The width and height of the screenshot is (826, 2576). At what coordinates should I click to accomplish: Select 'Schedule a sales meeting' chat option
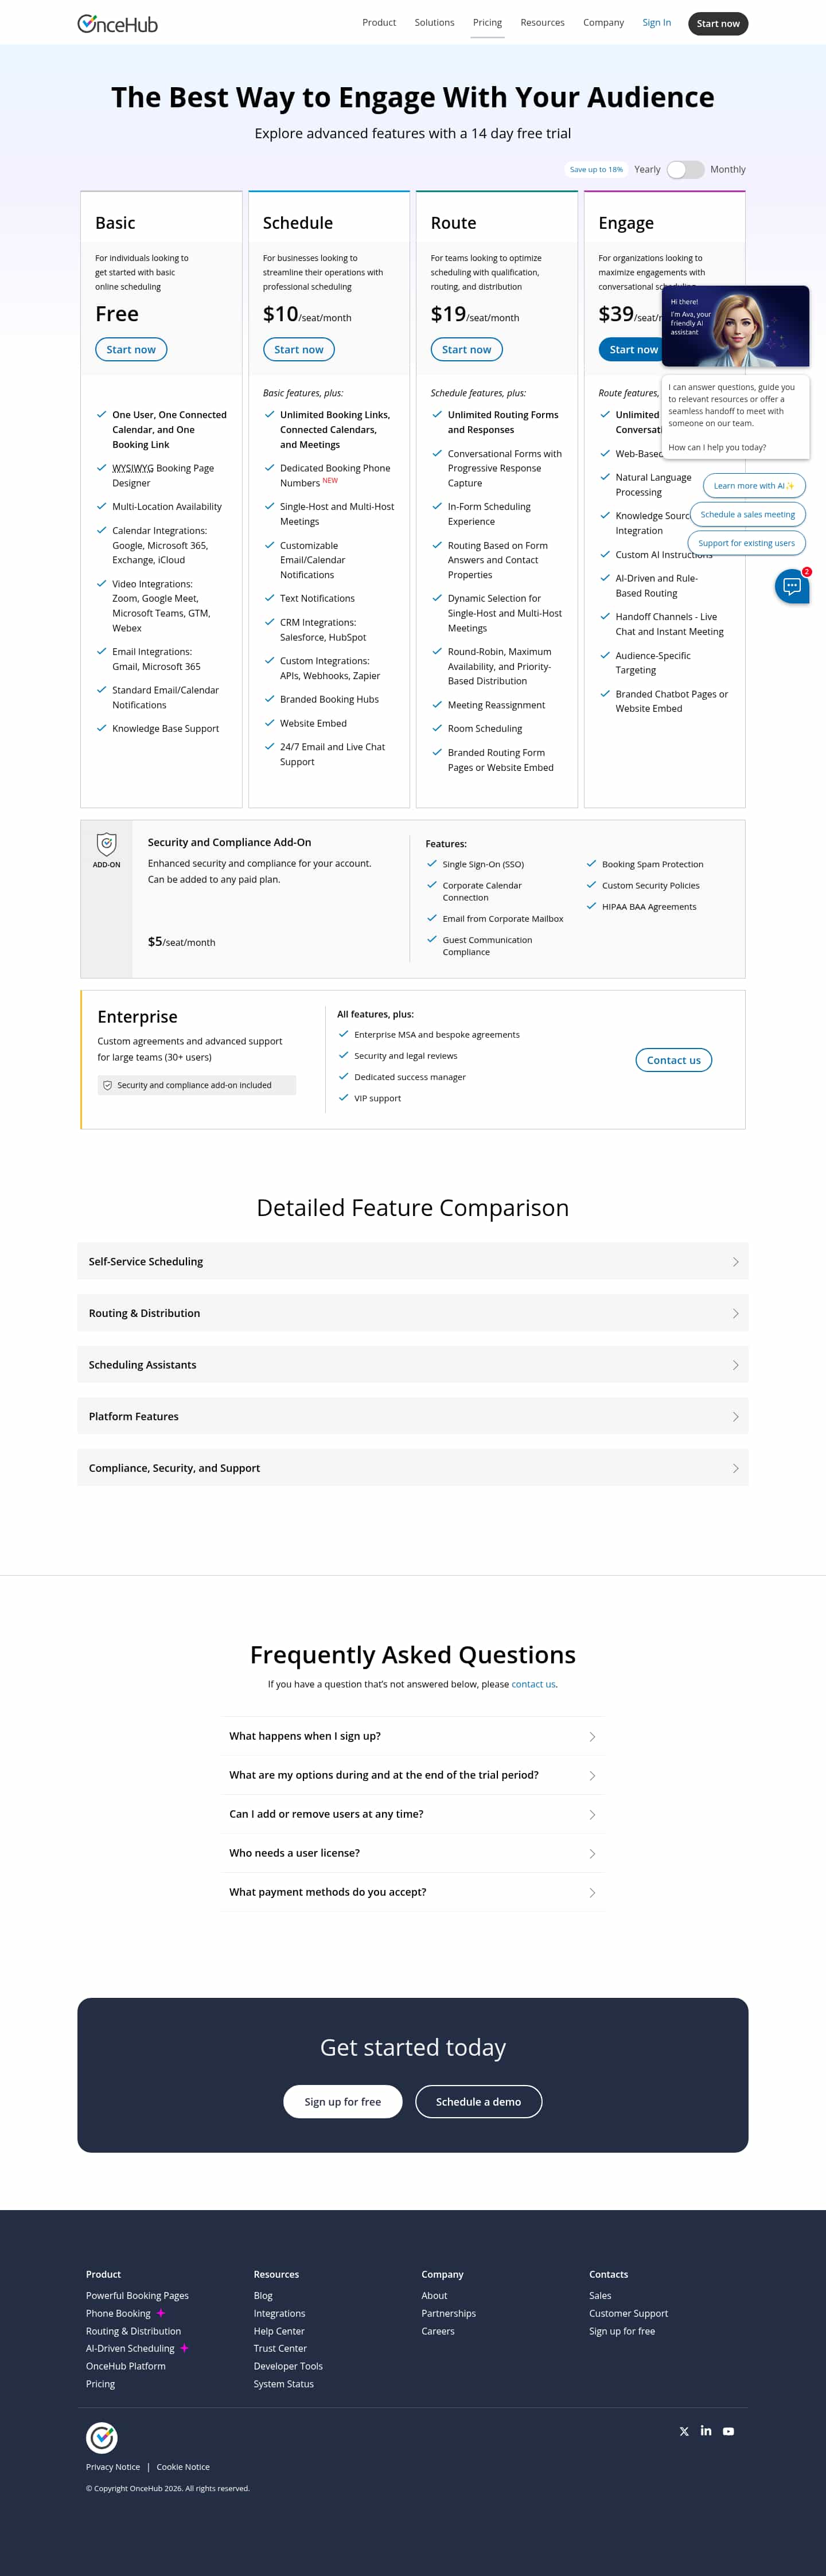point(747,514)
